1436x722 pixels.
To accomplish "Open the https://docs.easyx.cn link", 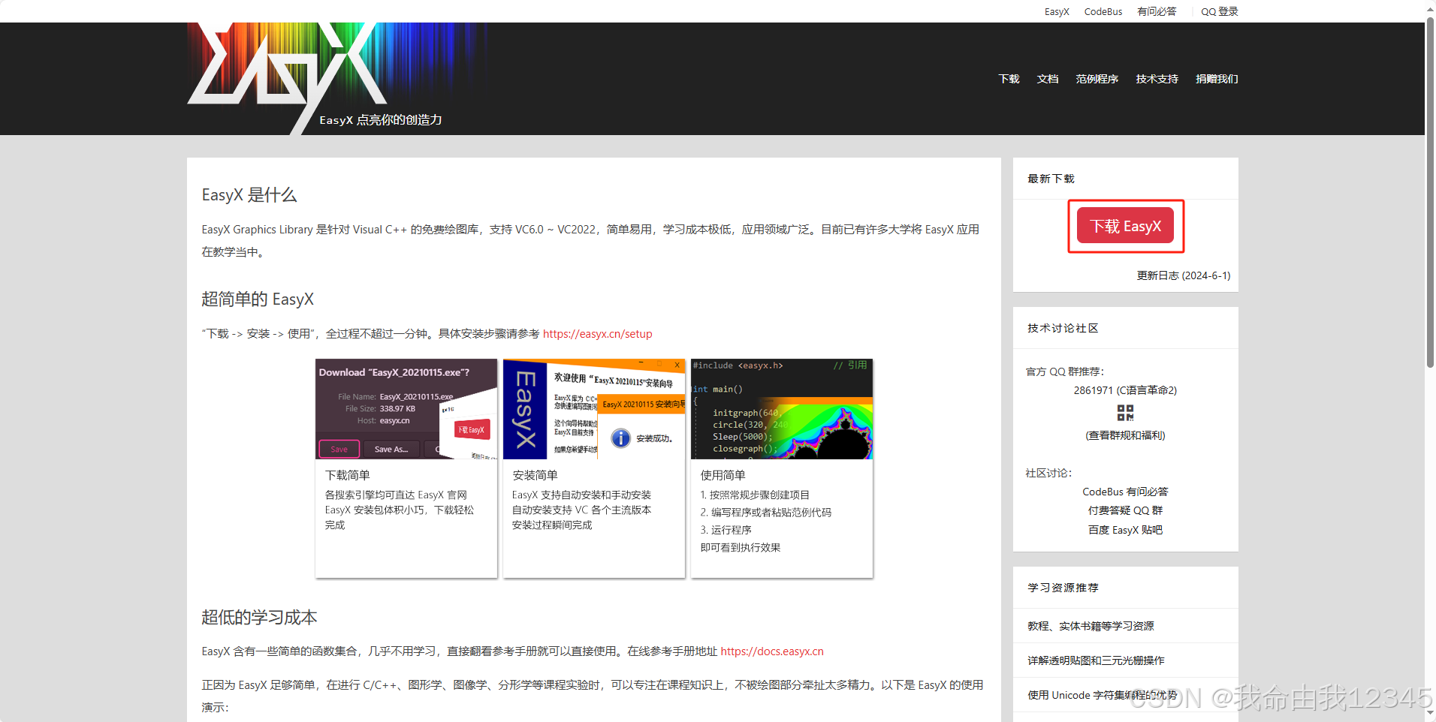I will click(x=772, y=651).
